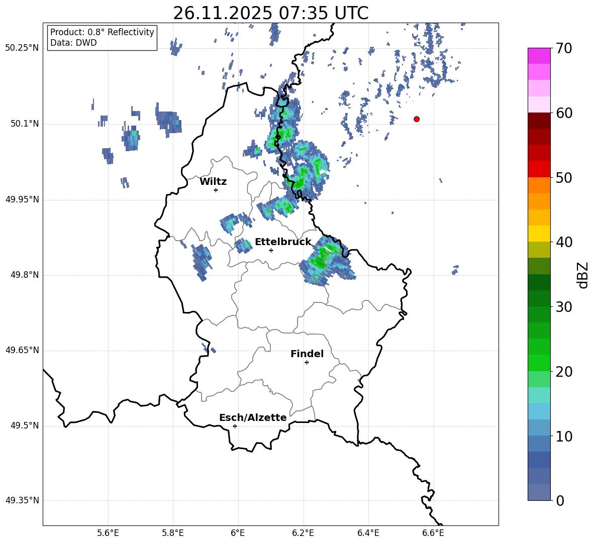Click the Ettelbruck station cross marker

point(271,250)
